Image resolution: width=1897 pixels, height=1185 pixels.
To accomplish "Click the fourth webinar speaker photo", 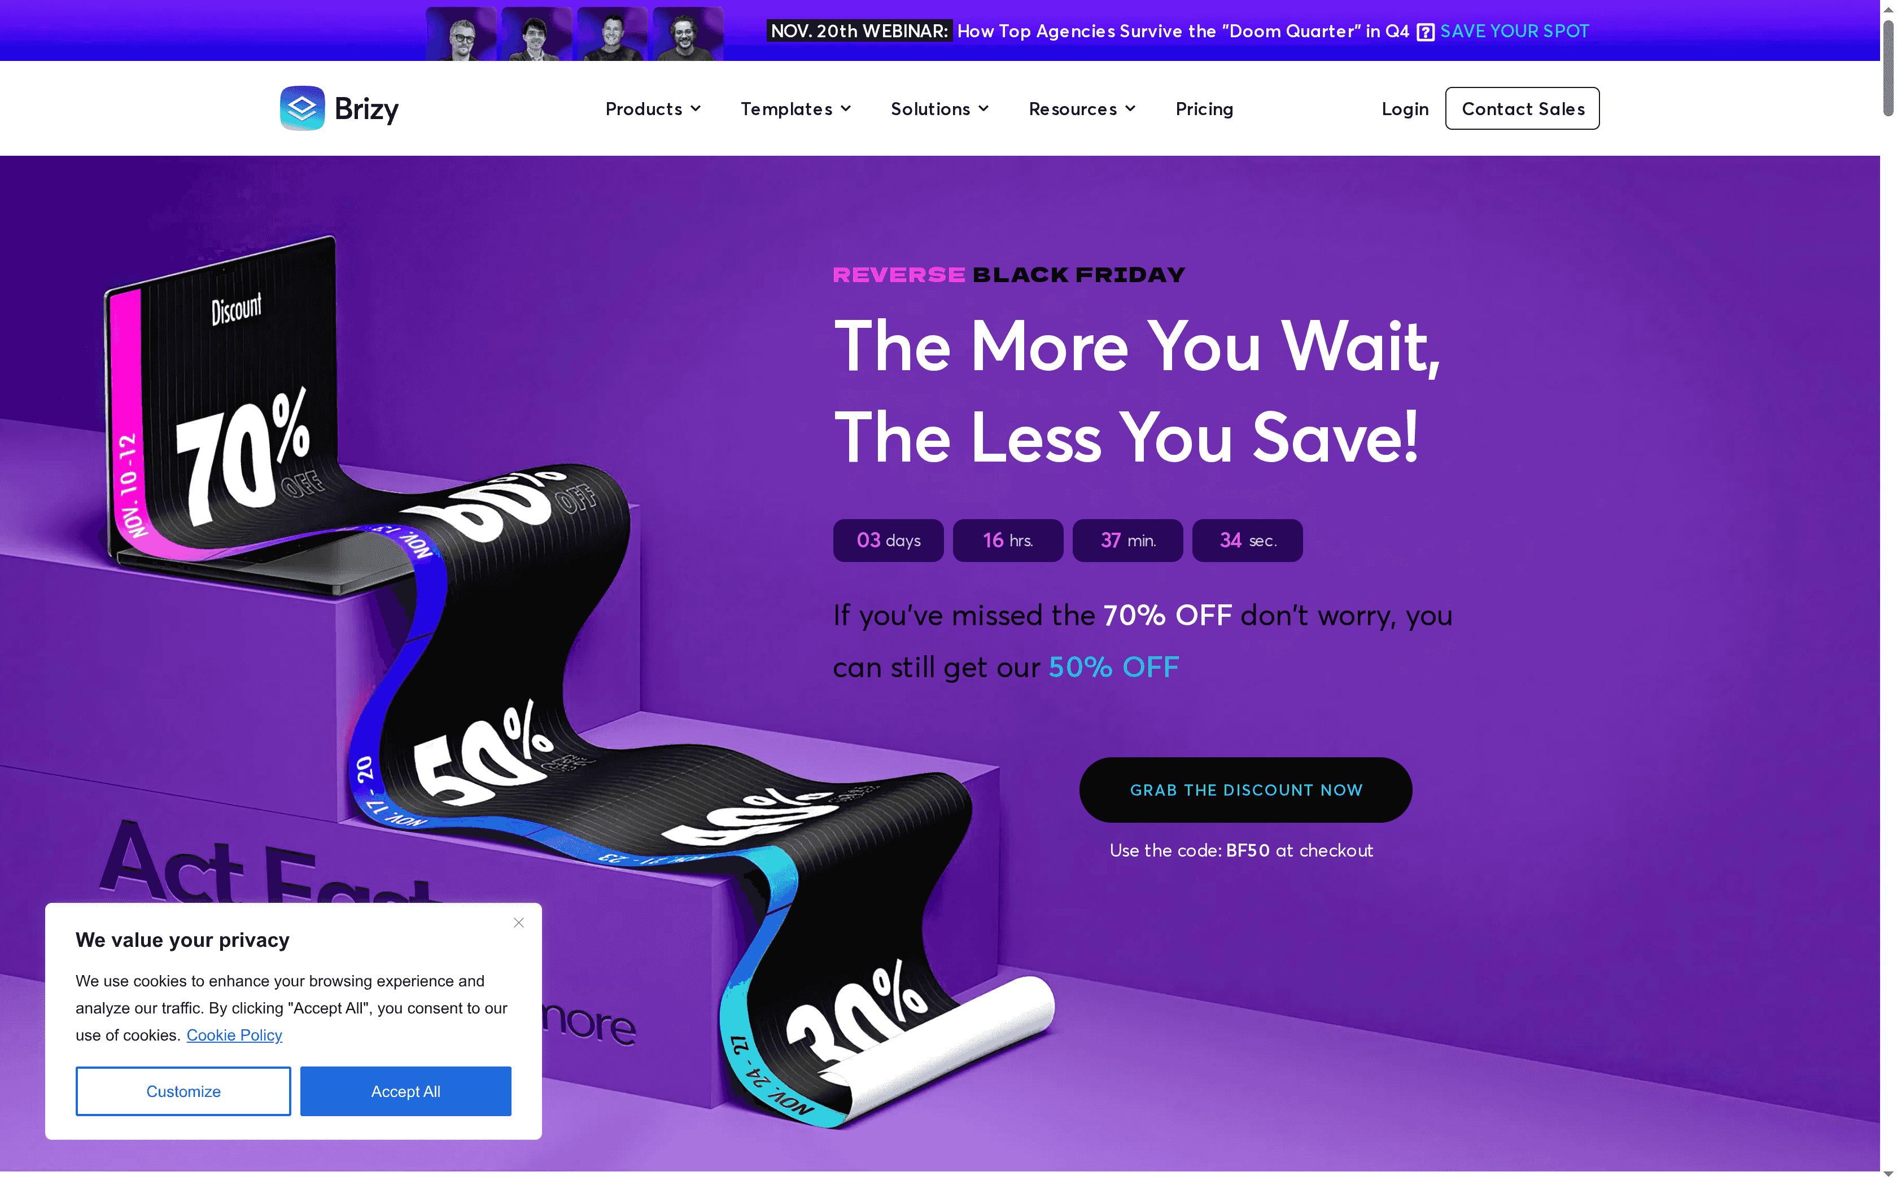I will pyautogui.click(x=688, y=33).
